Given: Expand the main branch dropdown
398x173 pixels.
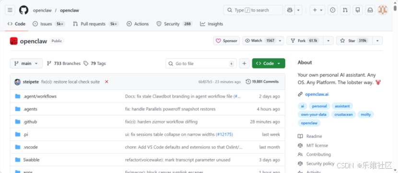Looking at the screenshot, I should tap(26, 63).
